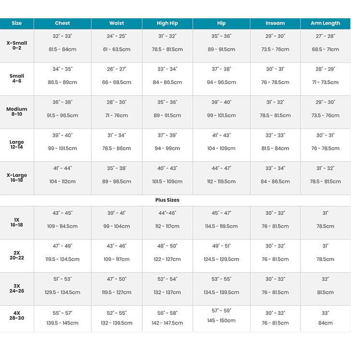Select the Inseam column header
Viewport: 351px width, 351px height.
(275, 23)
